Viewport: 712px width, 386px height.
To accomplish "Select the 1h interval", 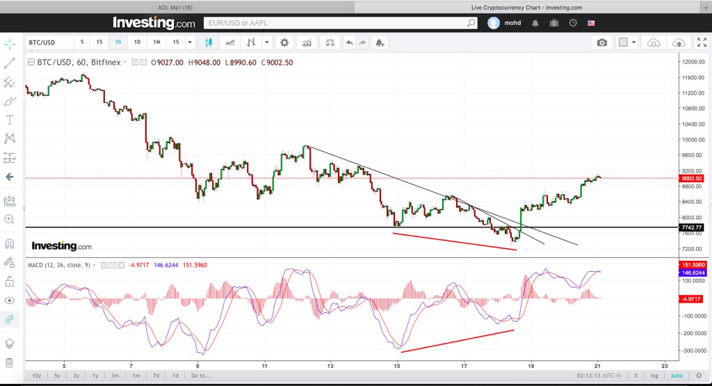I will click(118, 42).
